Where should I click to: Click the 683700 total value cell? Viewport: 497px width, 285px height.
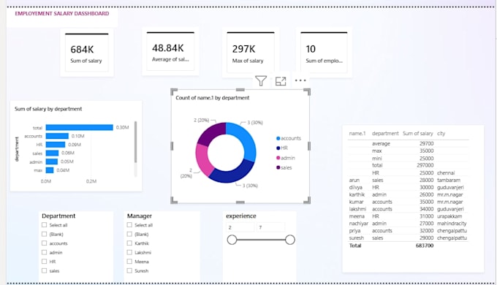pos(425,246)
